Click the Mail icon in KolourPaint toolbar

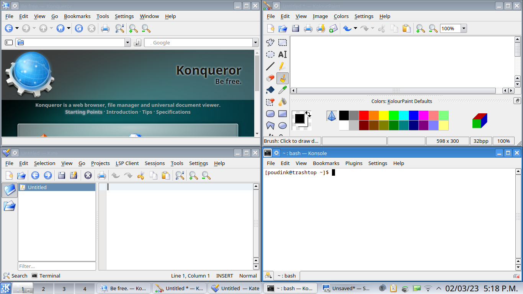333,28
